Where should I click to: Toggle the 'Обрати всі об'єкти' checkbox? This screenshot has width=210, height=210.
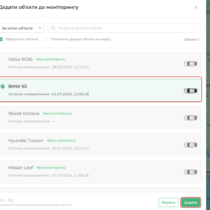1,39
